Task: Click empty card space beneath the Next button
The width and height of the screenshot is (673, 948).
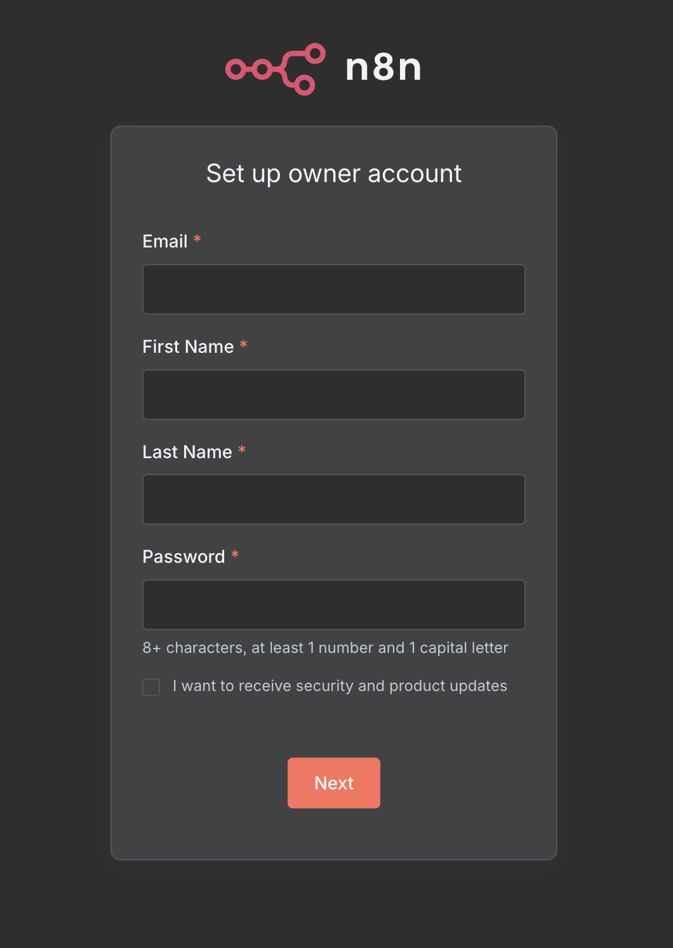Action: point(334,834)
